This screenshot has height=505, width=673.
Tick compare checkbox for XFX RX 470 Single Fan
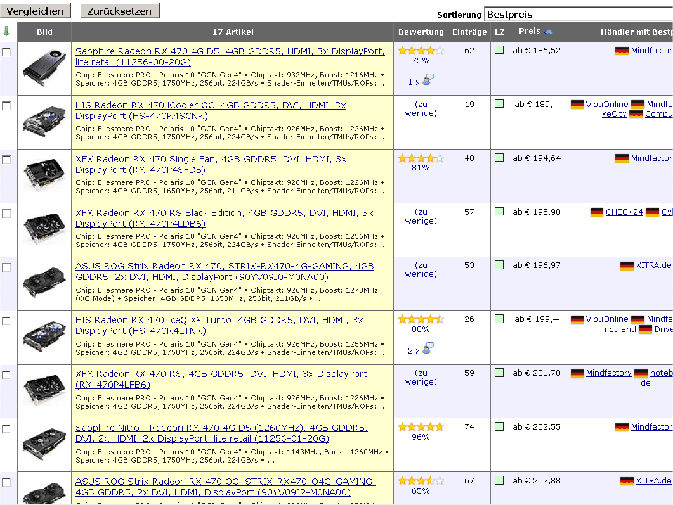coord(6,160)
